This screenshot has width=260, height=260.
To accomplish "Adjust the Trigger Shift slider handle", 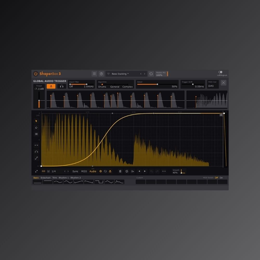I will tap(193, 84).
